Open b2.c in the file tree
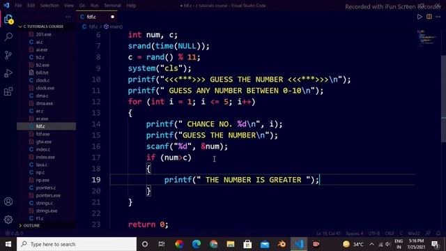The image size is (446, 251). (x=40, y=57)
